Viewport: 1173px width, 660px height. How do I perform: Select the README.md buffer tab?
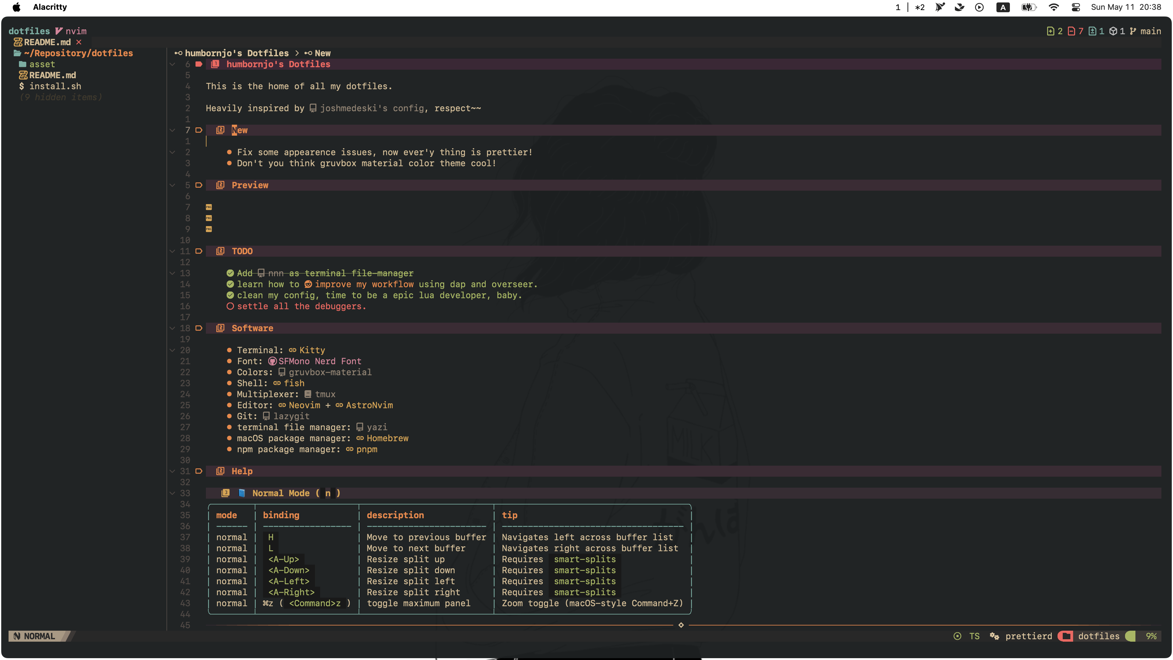point(47,42)
